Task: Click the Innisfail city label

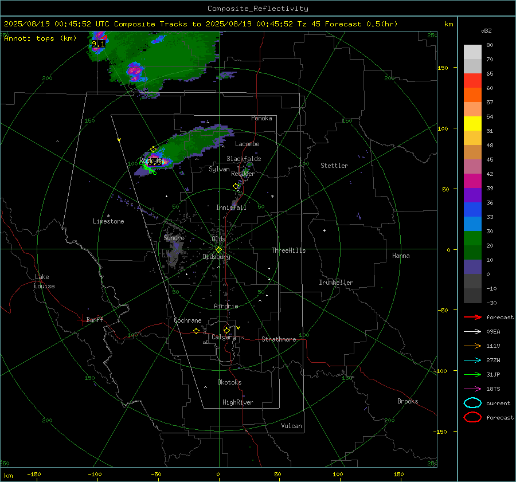Action: [231, 207]
